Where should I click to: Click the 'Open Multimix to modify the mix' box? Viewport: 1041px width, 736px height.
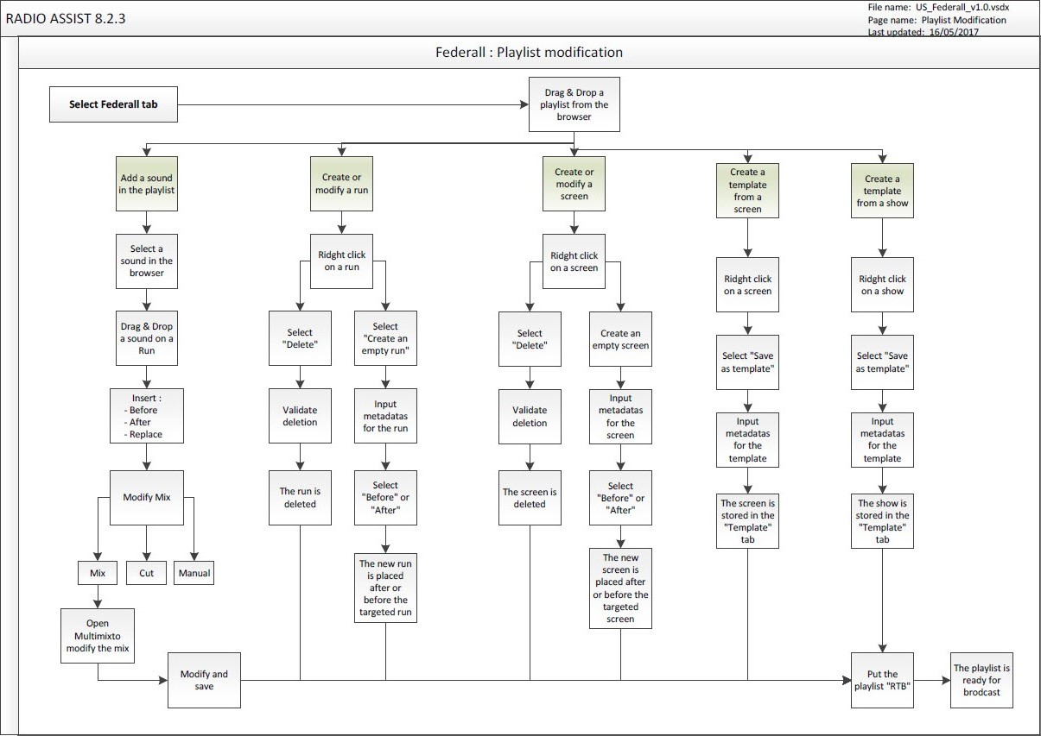coord(97,635)
